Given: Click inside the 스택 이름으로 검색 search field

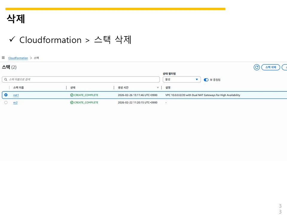Looking at the screenshot, I should pyautogui.click(x=81, y=79).
